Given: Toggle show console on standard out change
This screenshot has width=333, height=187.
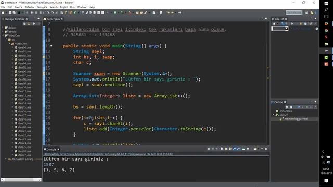Looking at the screenshot, I should [x=234, y=149].
